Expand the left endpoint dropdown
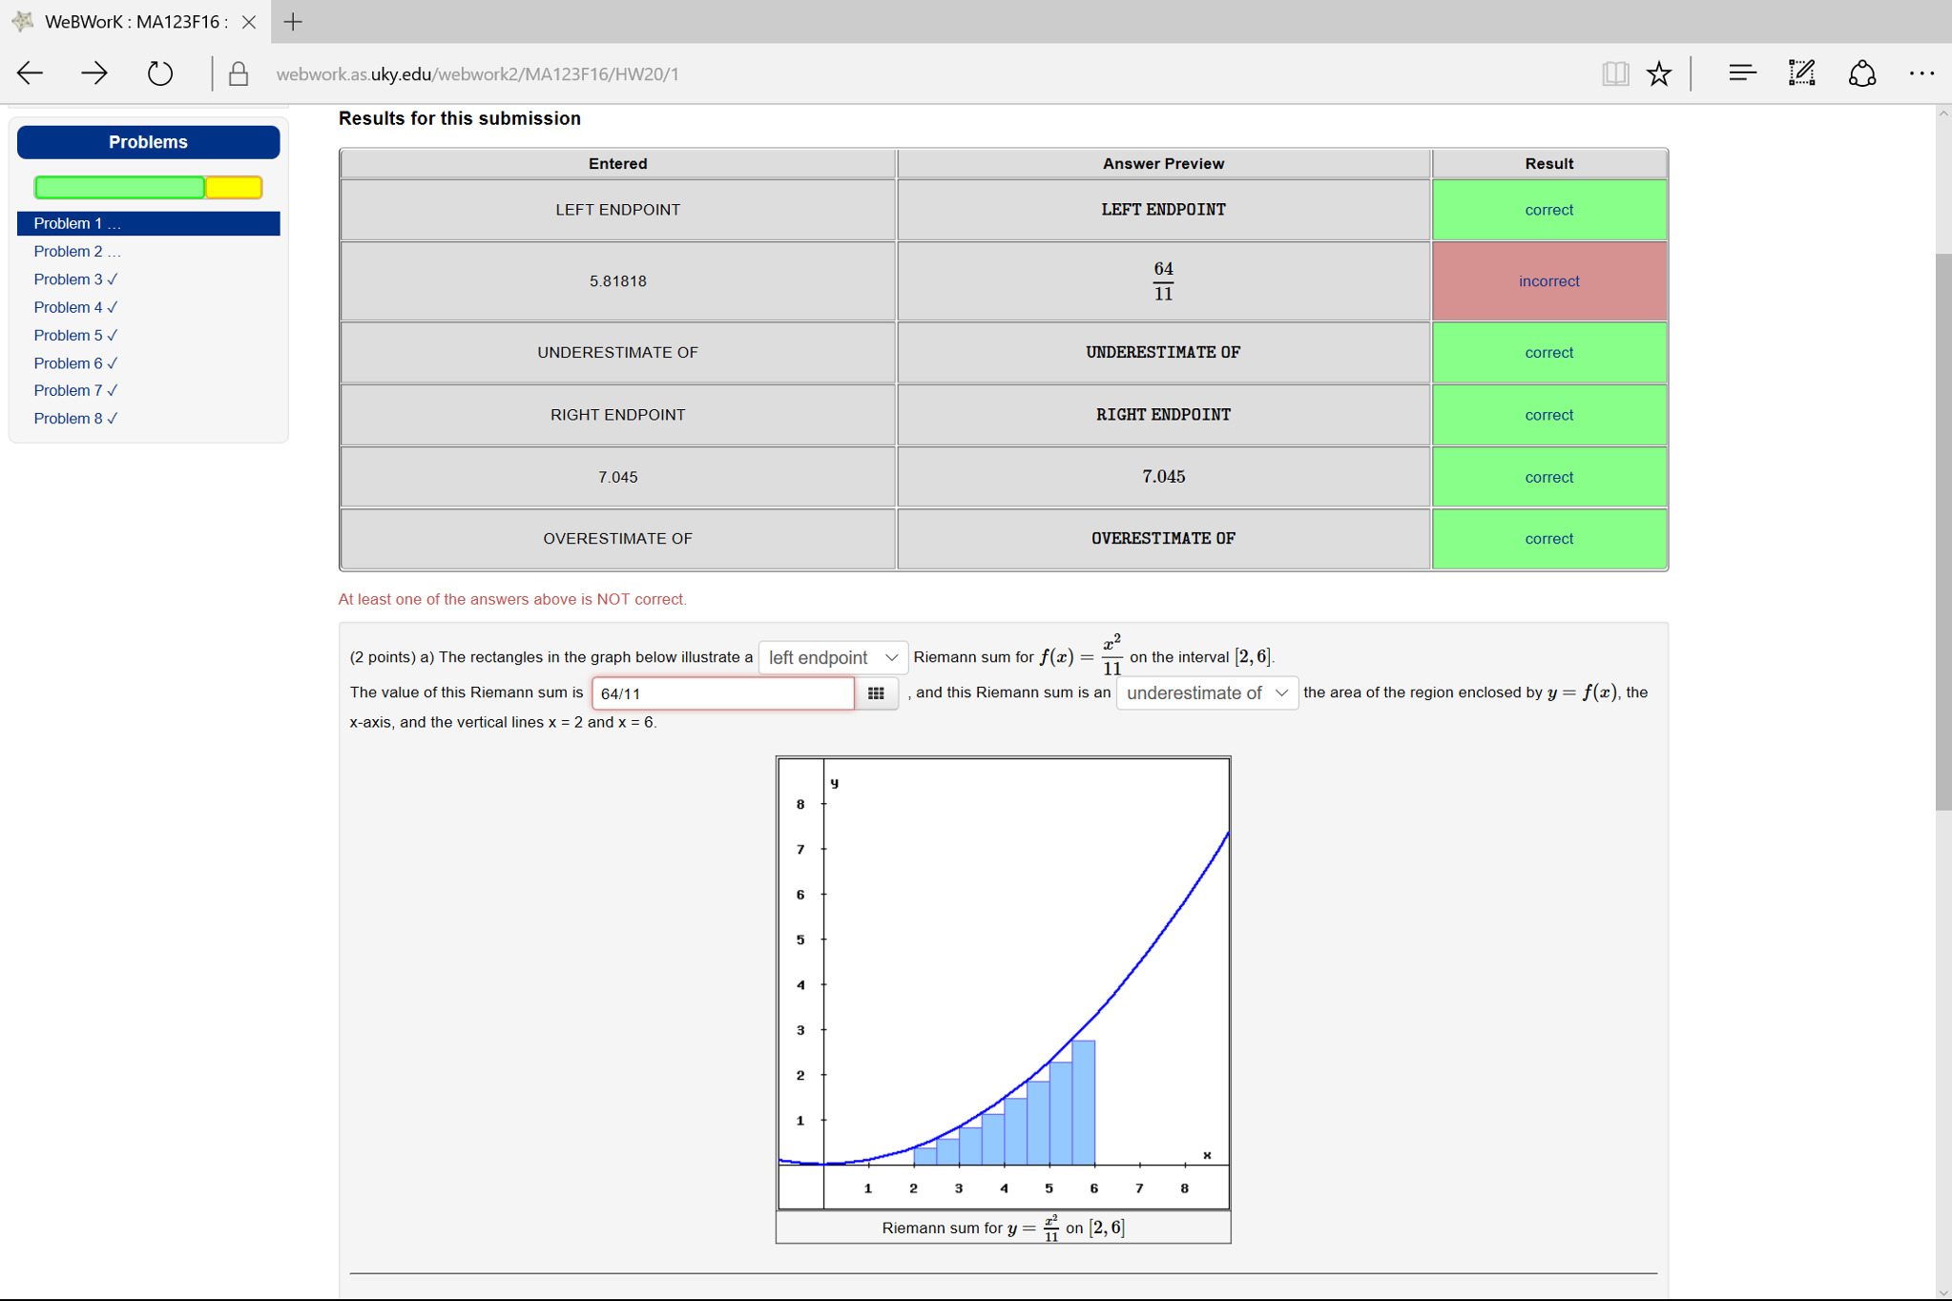The image size is (1952, 1301). (833, 657)
